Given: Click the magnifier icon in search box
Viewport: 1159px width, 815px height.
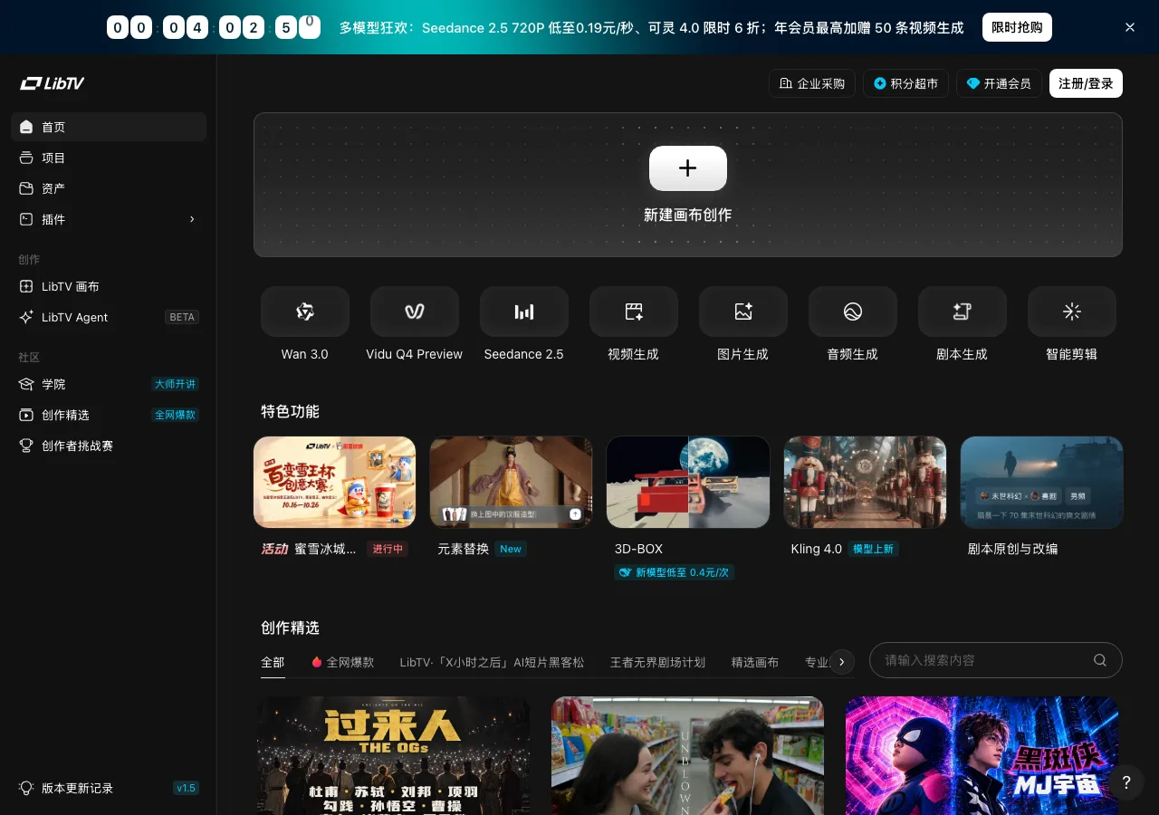Looking at the screenshot, I should click(1100, 660).
